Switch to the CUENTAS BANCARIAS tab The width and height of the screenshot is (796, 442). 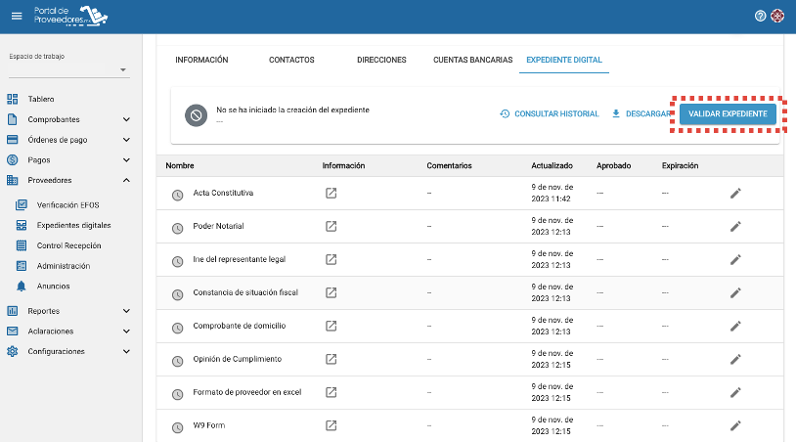(x=472, y=60)
